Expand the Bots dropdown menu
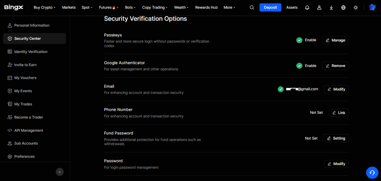The width and height of the screenshot is (381, 181). tap(130, 7)
